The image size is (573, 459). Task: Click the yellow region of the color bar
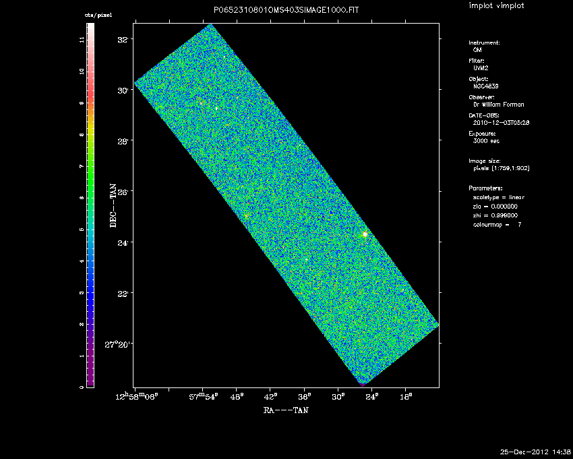click(x=90, y=128)
